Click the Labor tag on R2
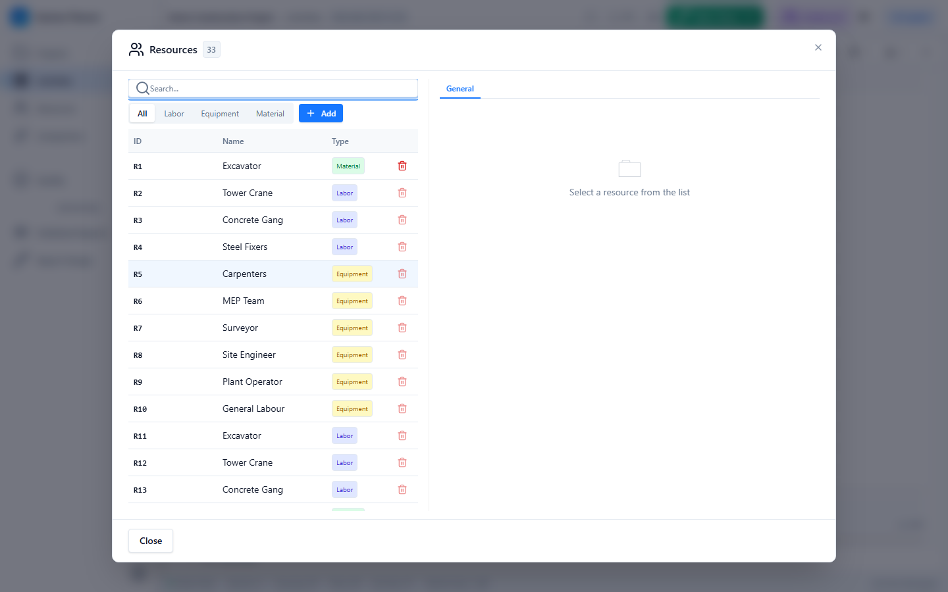The width and height of the screenshot is (948, 592). (x=344, y=193)
